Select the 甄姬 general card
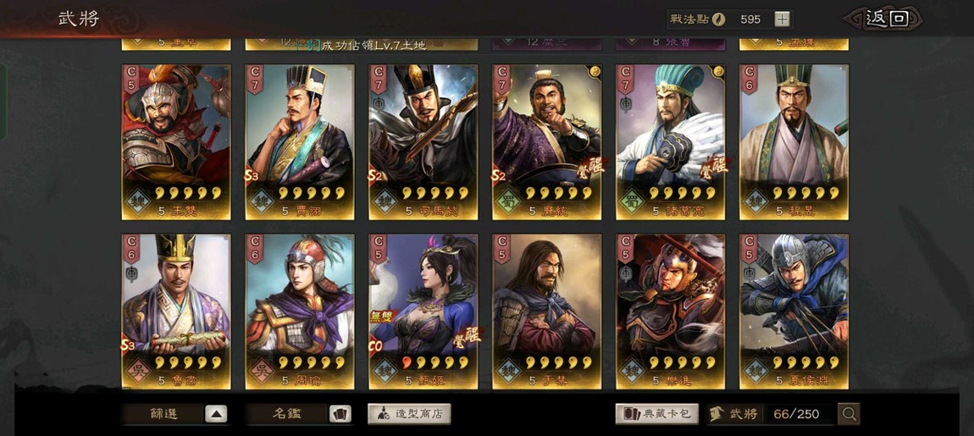 (x=423, y=312)
